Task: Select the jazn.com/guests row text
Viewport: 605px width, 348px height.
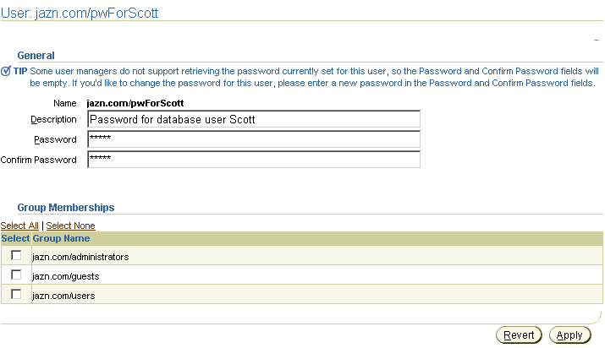Action: point(66,276)
